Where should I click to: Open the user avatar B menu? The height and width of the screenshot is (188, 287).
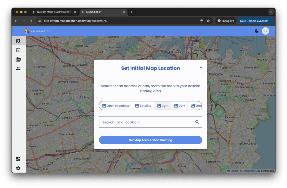click(x=265, y=31)
